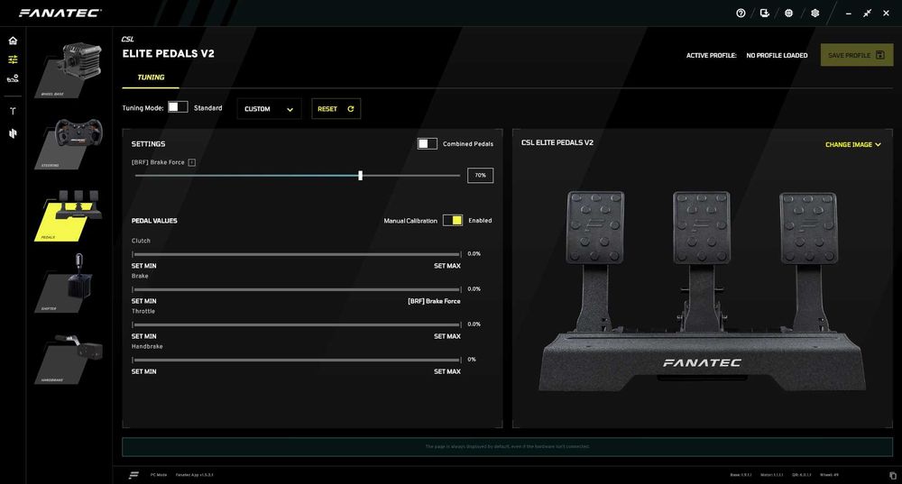The image size is (902, 484).
Task: Open the sidebar icon below the T icon
Action: pos(13,133)
